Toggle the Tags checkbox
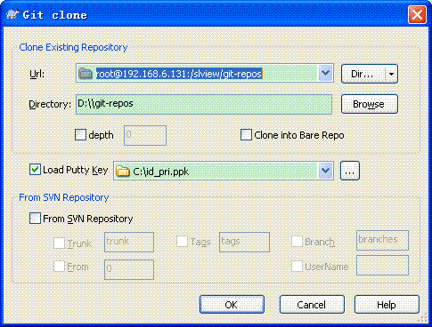 pyautogui.click(x=182, y=242)
